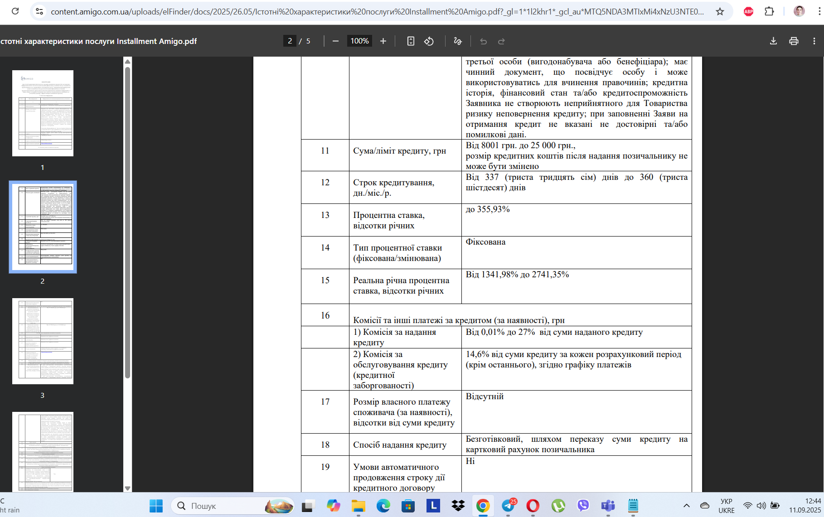Open the blue L app on taskbar
Screen dimensions: 824x517
pos(433,506)
